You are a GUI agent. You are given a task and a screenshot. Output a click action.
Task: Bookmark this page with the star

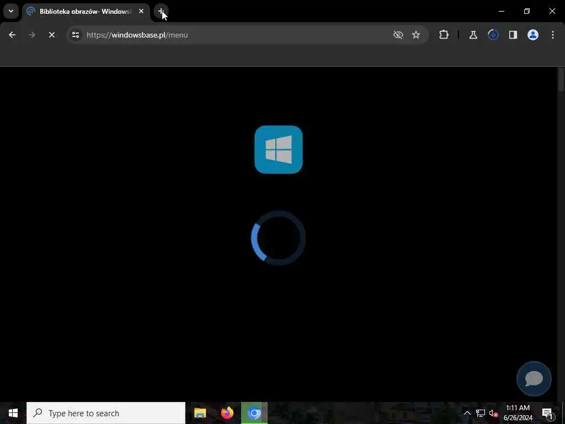[x=416, y=35]
